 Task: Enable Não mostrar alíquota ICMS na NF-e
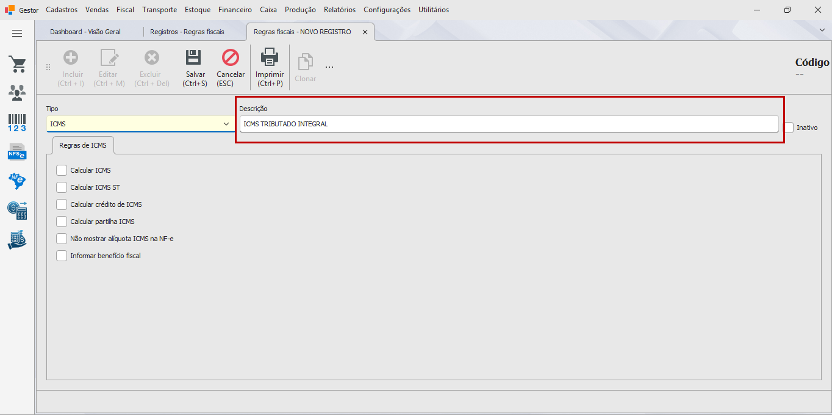click(62, 239)
